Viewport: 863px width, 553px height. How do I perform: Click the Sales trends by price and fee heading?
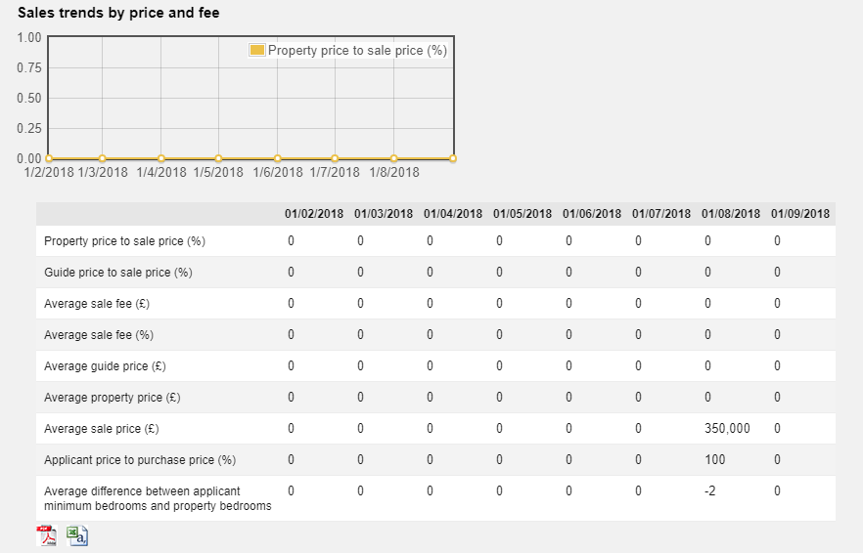pos(118,13)
